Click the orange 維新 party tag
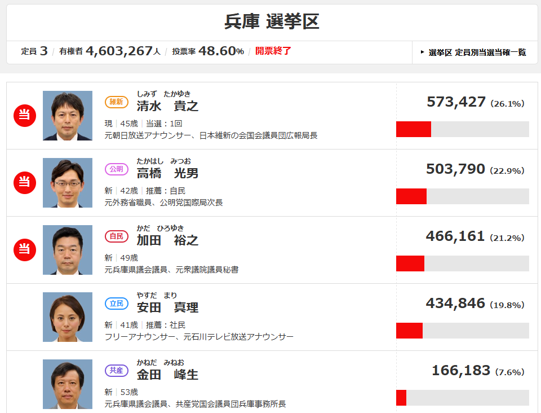The height and width of the screenshot is (413, 541). [x=117, y=102]
